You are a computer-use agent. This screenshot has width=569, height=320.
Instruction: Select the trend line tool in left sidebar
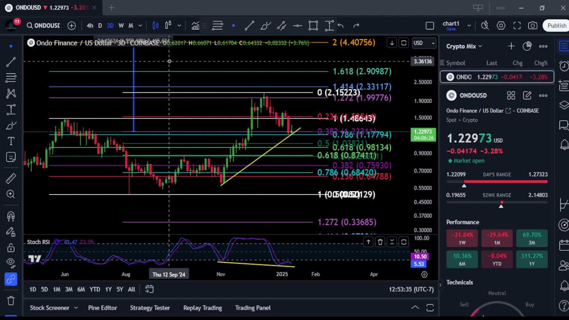11,61
